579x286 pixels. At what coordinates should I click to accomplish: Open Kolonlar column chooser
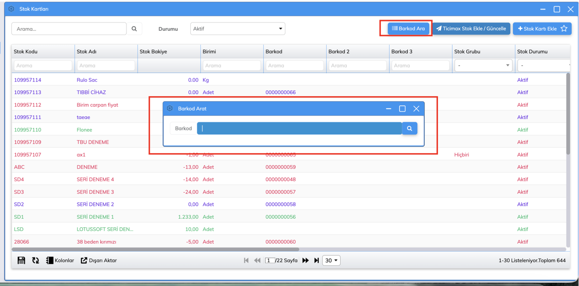click(x=60, y=260)
